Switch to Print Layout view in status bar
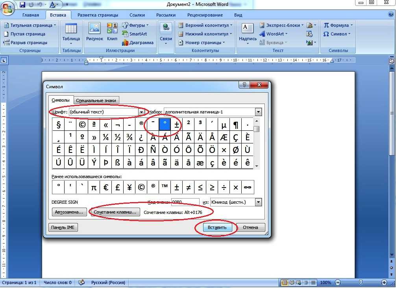The height and width of the screenshot is (288, 396). pos(285,282)
